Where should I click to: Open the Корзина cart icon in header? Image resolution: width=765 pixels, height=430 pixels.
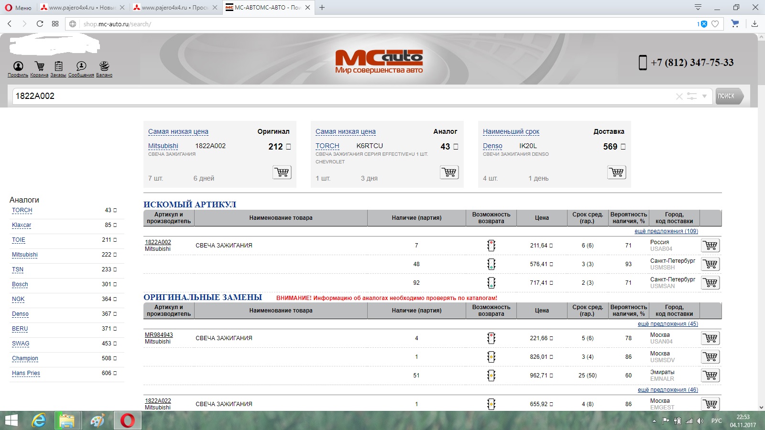coord(40,66)
